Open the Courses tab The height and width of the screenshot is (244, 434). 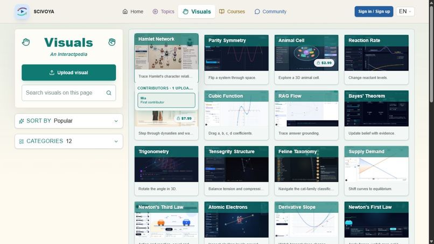pyautogui.click(x=232, y=12)
